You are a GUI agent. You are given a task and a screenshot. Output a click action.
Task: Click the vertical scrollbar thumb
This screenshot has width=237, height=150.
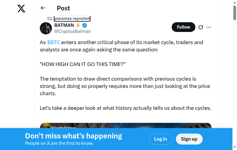235,13
